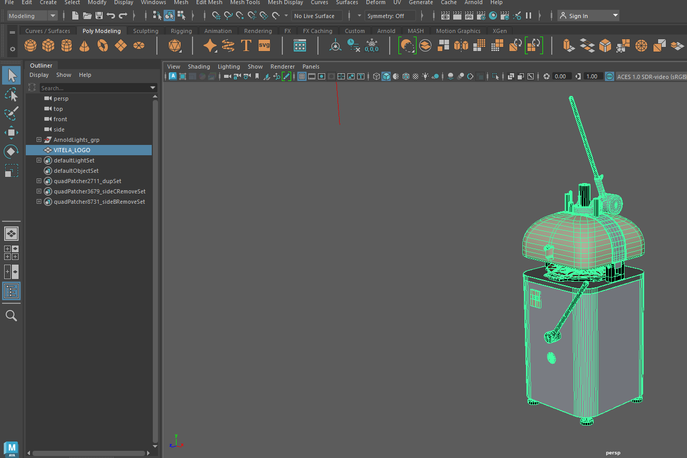Open the Mesh Tools menu
The height and width of the screenshot is (458, 687).
[x=245, y=3]
